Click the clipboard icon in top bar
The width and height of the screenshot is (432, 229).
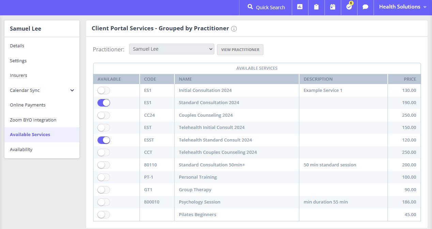tap(316, 7)
